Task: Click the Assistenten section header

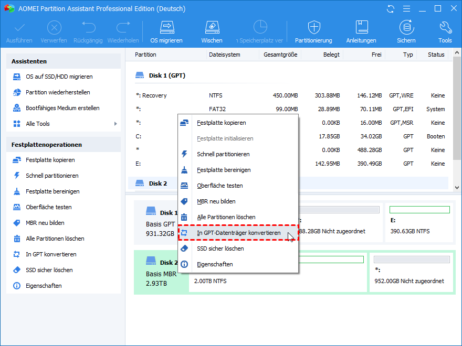Action: [64, 61]
